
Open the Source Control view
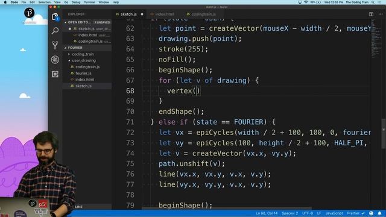tap(55, 45)
